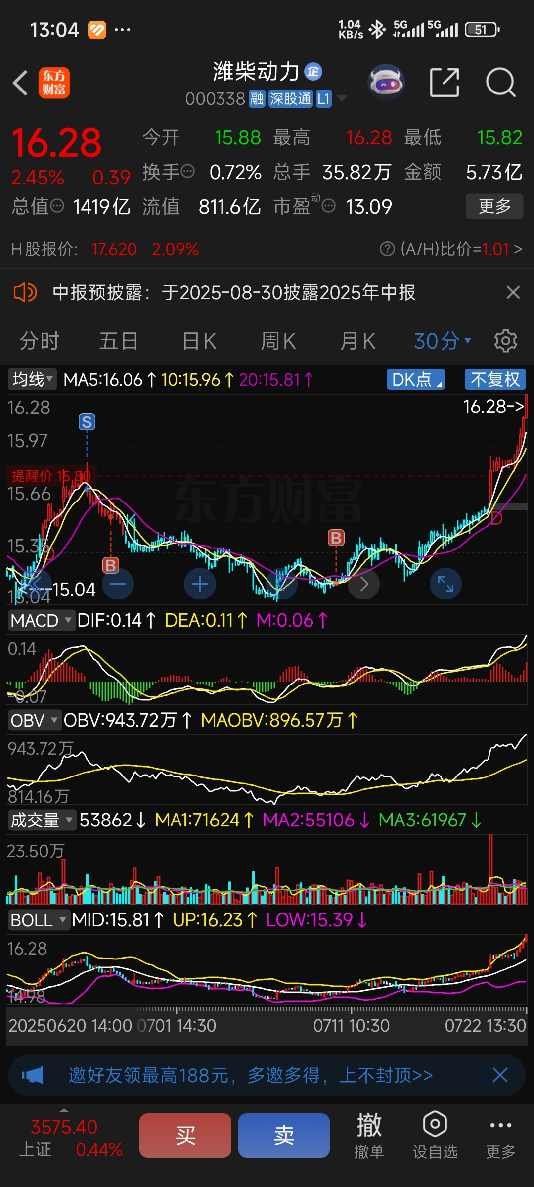534x1187 pixels.
Task: Switch to the 月K tab
Action: point(357,341)
